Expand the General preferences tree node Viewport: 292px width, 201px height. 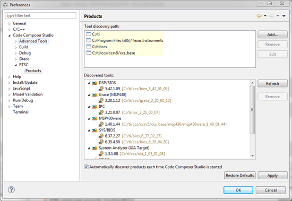coord(10,24)
